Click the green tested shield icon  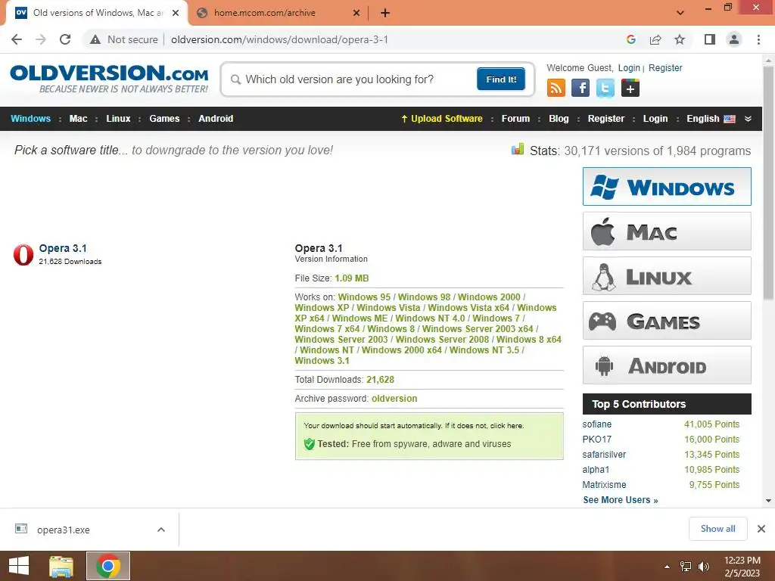tap(310, 443)
